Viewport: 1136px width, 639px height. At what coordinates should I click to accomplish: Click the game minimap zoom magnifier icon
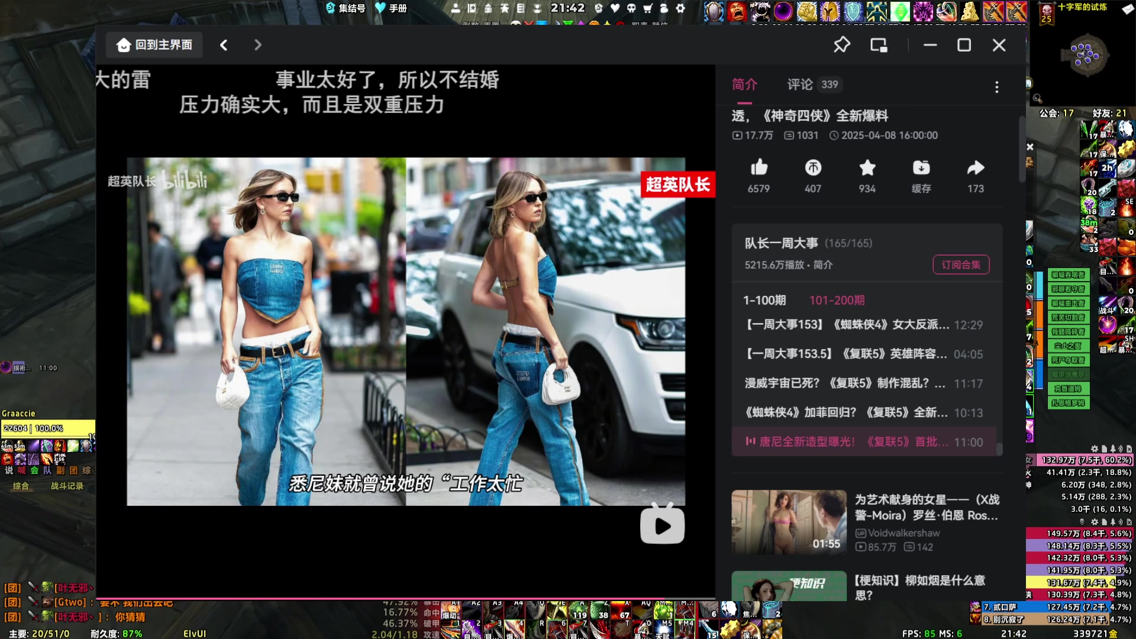(1037, 98)
